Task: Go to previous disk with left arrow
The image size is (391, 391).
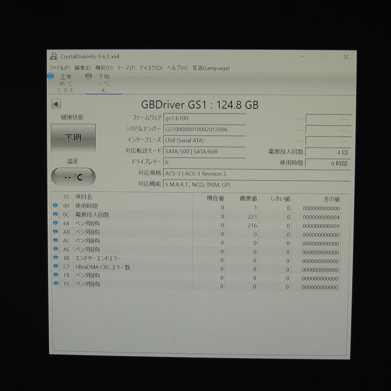Action: [x=56, y=104]
